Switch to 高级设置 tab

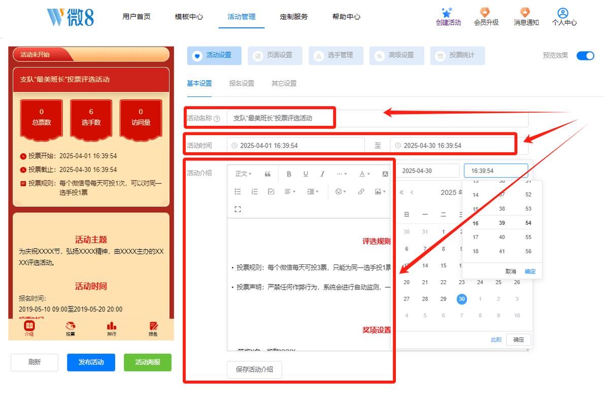tap(397, 55)
